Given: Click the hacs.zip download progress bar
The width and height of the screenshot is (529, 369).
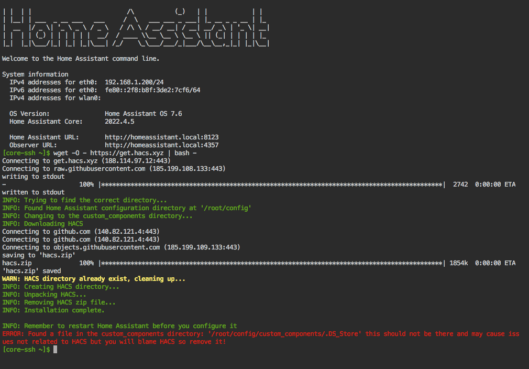Looking at the screenshot, I should 271,263.
